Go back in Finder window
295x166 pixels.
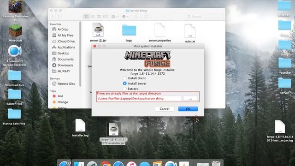[x=53, y=17]
